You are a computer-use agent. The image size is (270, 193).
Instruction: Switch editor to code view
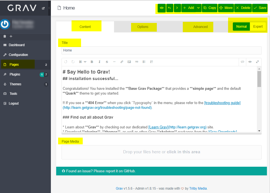[242, 62]
